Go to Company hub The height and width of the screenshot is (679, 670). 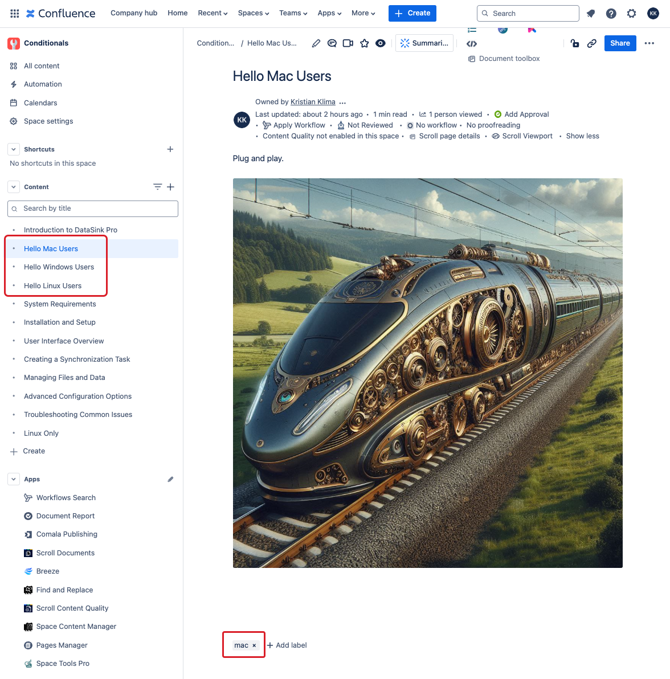[x=134, y=13]
